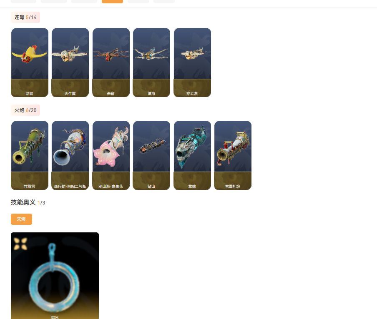Select the 钻山 cannon skin card
This screenshot has width=377, height=319.
(x=151, y=155)
